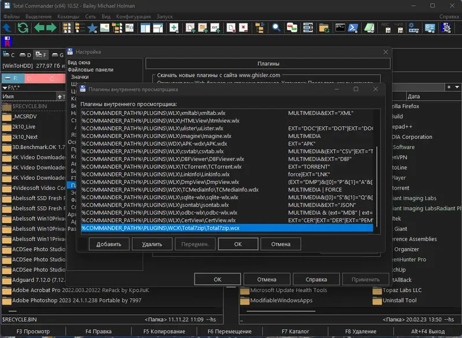
Task: Click the green refresh icon in toolbar
Action: (x=23, y=27)
